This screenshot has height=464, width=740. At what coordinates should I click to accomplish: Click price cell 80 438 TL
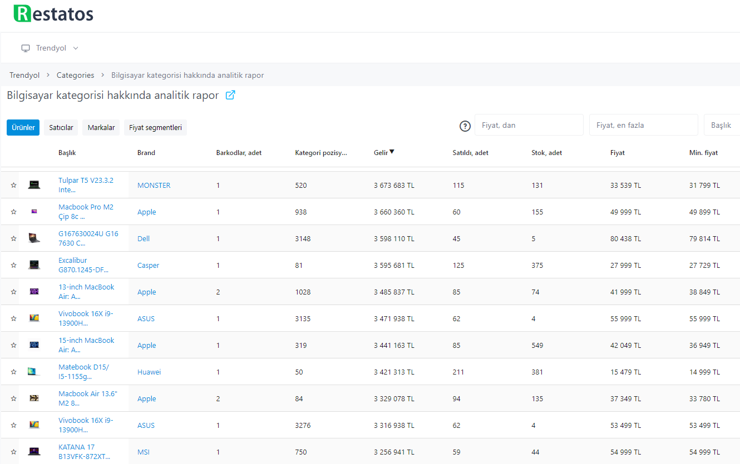pos(625,239)
